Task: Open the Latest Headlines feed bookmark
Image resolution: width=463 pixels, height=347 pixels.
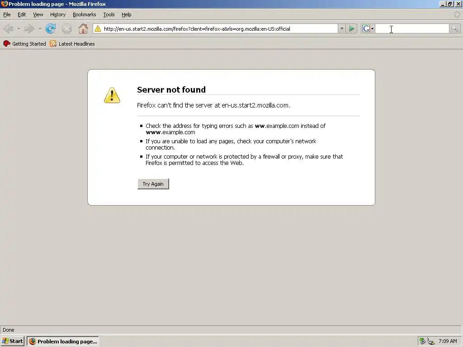Action: (72, 44)
